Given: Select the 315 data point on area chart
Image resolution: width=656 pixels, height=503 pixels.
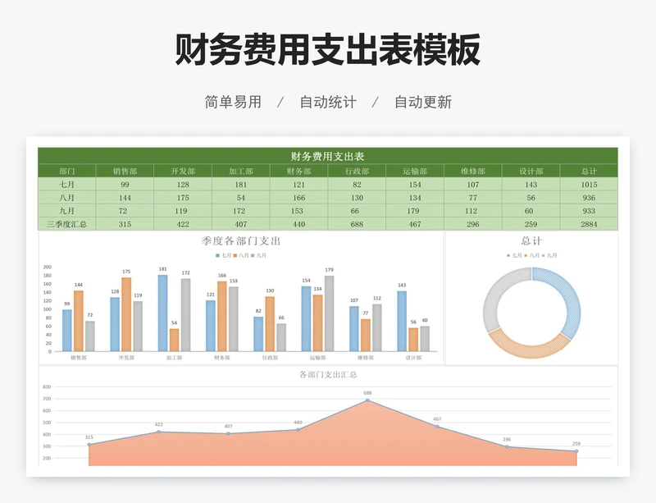Looking at the screenshot, I should pyautogui.click(x=89, y=445).
